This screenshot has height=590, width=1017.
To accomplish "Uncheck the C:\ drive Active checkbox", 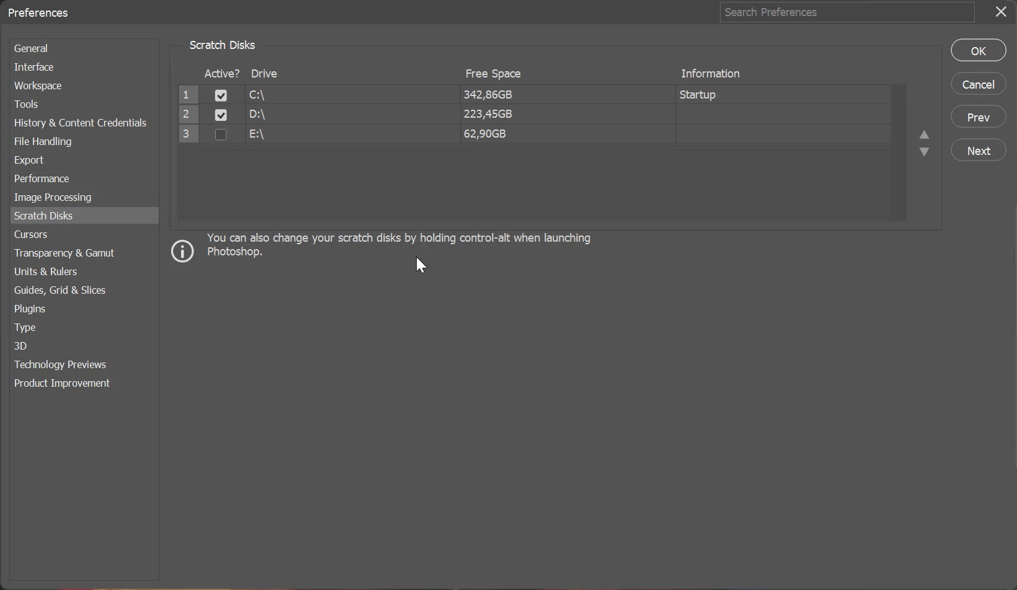I will tap(221, 95).
